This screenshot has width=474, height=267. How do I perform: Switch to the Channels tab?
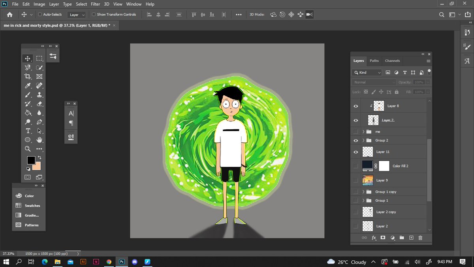pos(392,61)
